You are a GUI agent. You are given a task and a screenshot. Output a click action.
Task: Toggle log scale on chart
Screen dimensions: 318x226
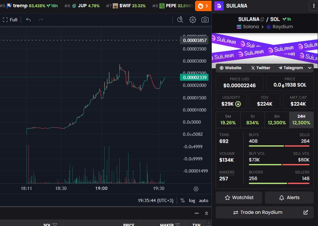pos(192,200)
